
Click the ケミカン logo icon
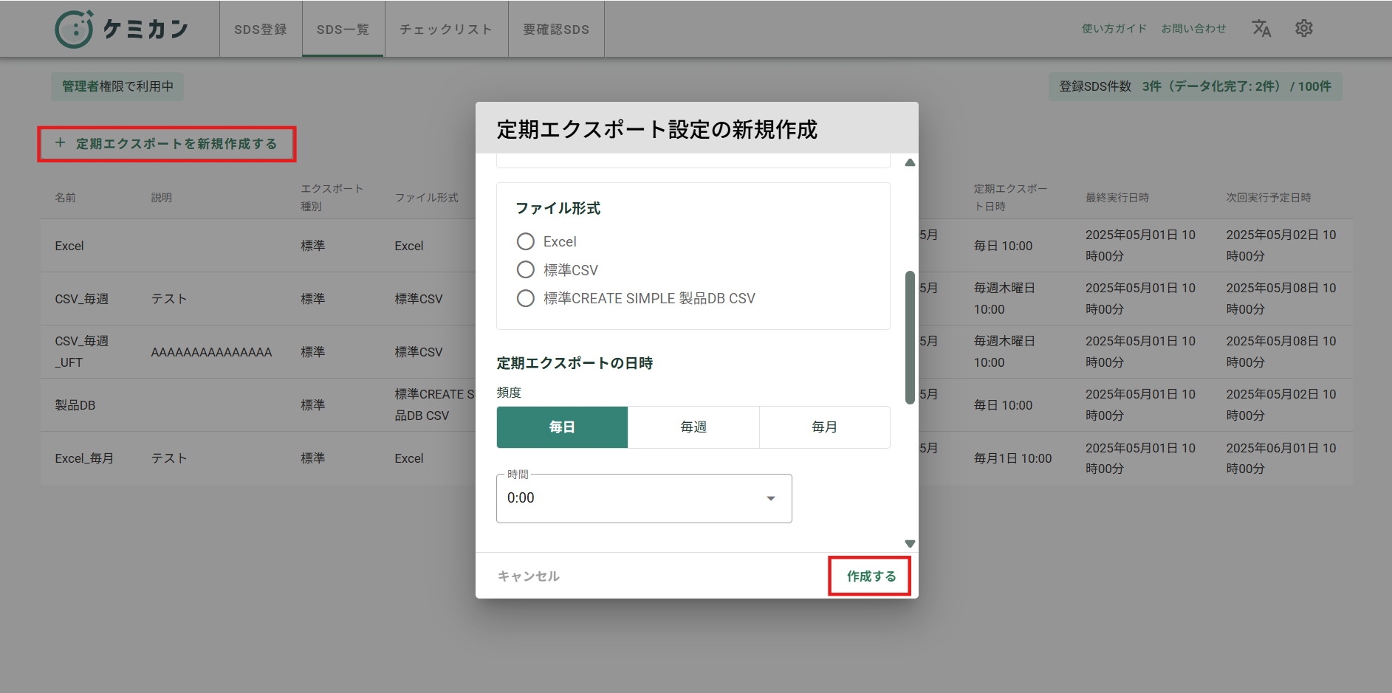pos(74,29)
